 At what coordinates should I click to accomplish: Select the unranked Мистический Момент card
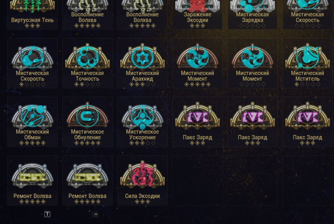click(253, 63)
